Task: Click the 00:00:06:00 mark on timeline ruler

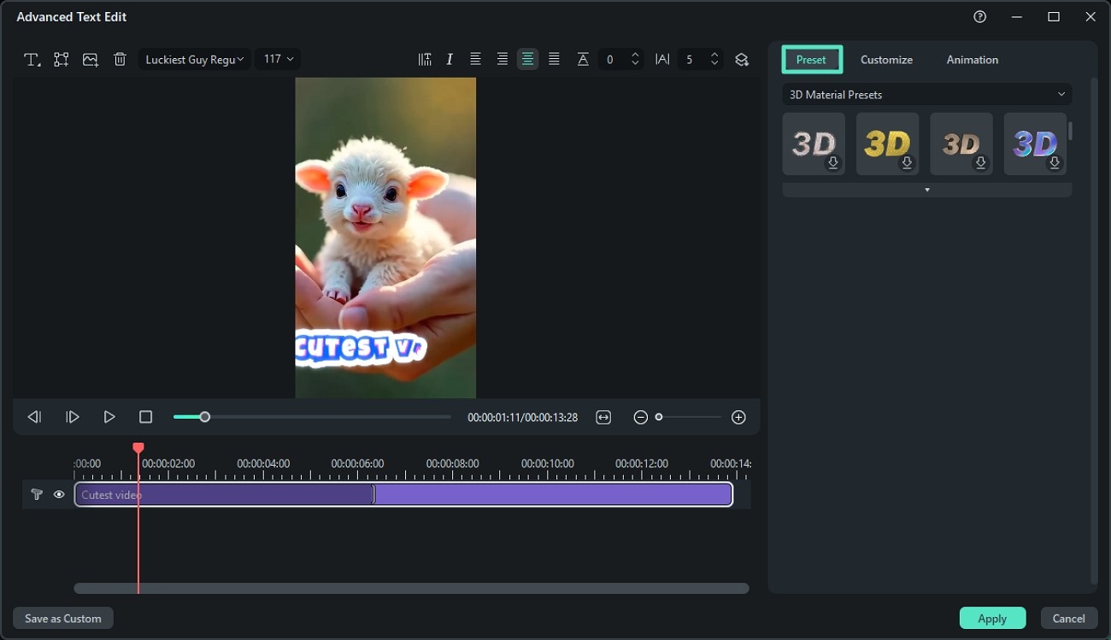Action: tap(357, 464)
